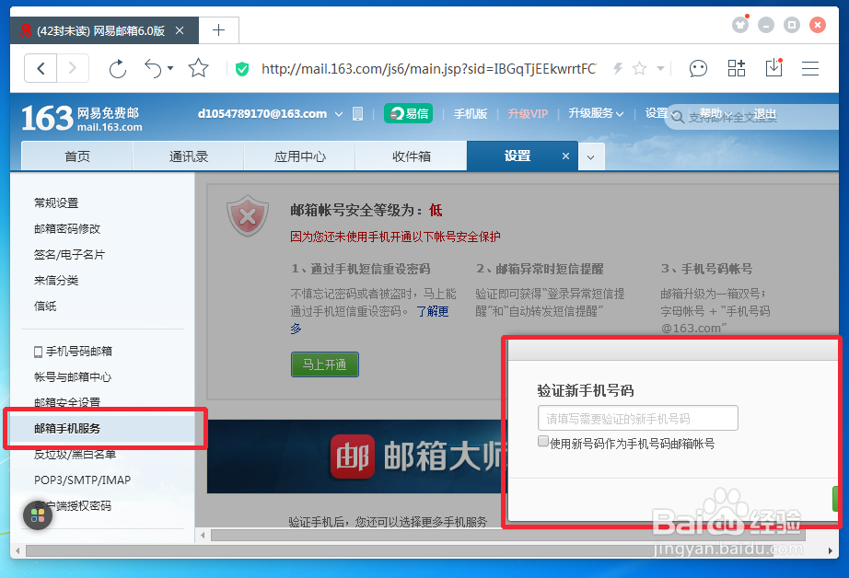Close the 设置 tab with its X
849x578 pixels.
(565, 156)
